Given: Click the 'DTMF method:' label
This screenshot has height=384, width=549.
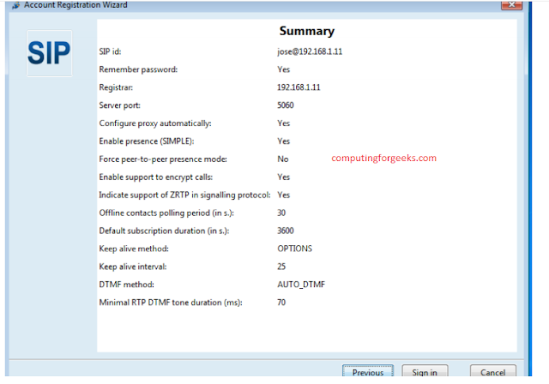Looking at the screenshot, I should (126, 285).
